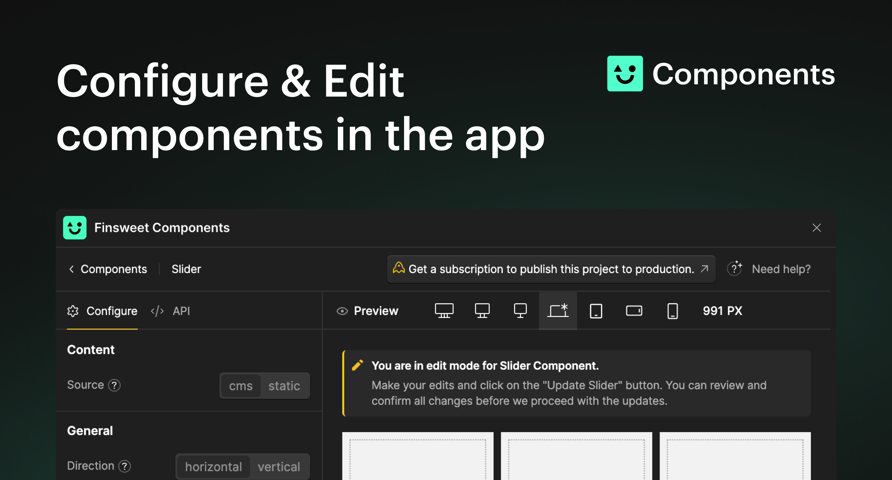892x480 pixels.
Task: Select the largest desktop breakpoint icon
Action: [444, 311]
